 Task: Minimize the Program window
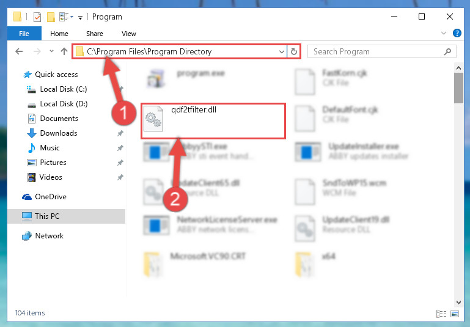point(394,17)
